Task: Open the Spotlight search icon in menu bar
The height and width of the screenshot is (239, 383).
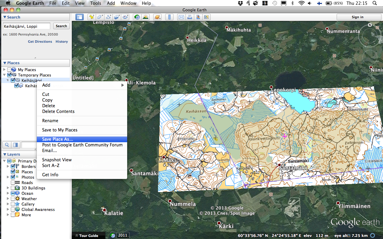Action: pos(375,3)
